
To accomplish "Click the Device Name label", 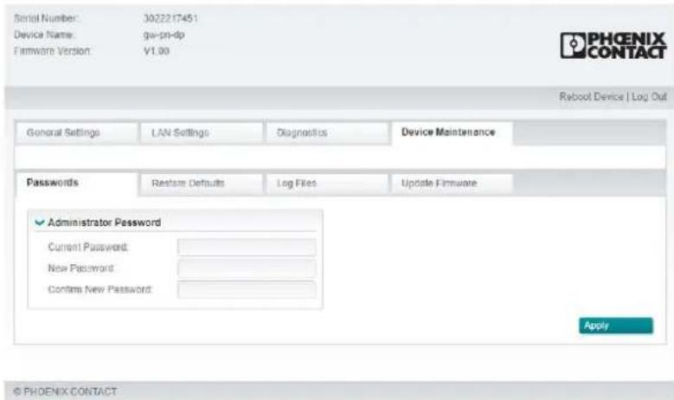I will (x=44, y=35).
